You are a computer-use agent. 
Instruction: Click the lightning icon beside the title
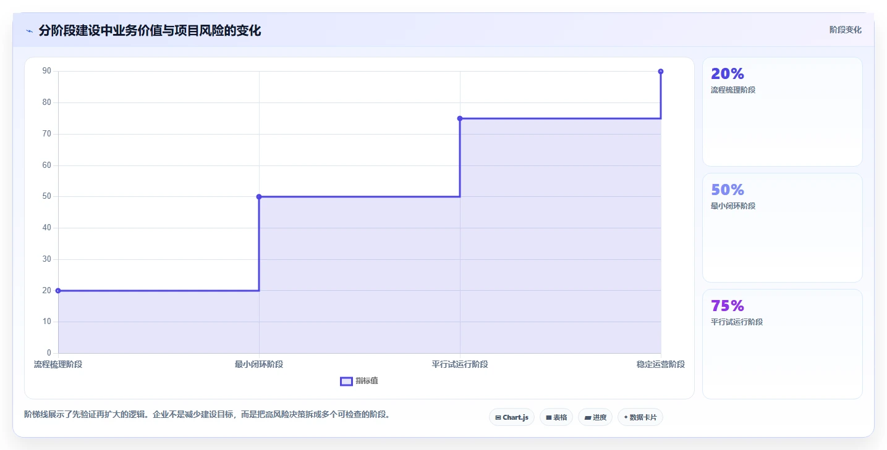click(30, 31)
